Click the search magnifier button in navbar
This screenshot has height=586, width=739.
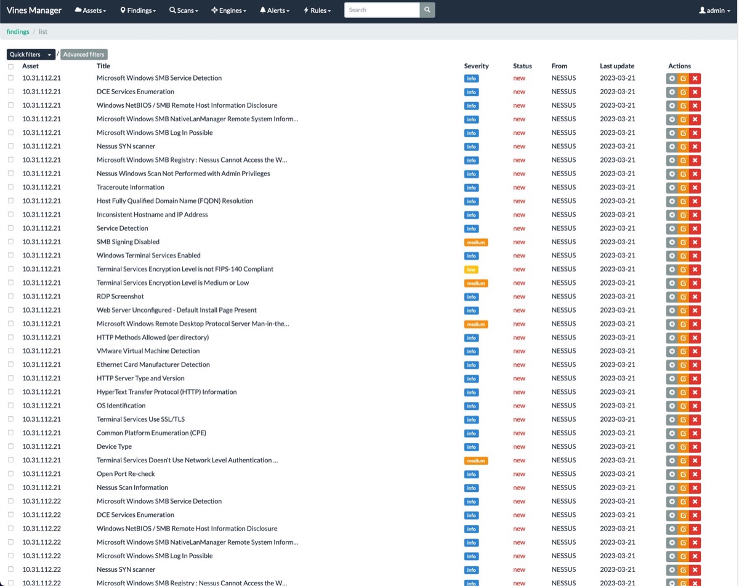click(427, 10)
